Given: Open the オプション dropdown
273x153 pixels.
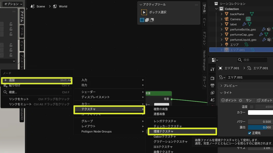Looking at the screenshot, I should click(13, 4).
